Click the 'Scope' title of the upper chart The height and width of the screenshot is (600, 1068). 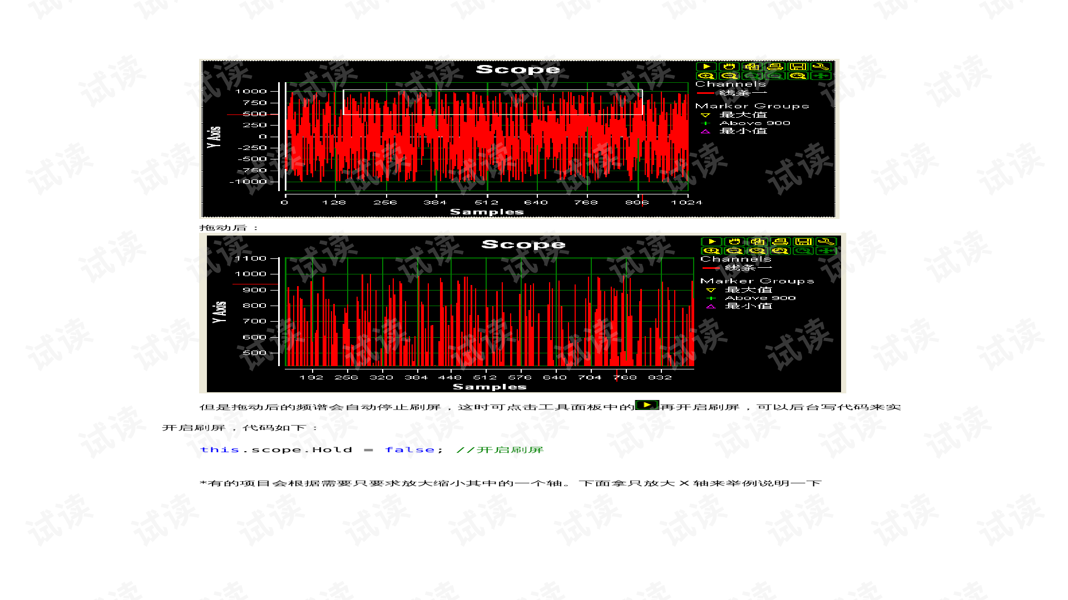coord(518,69)
